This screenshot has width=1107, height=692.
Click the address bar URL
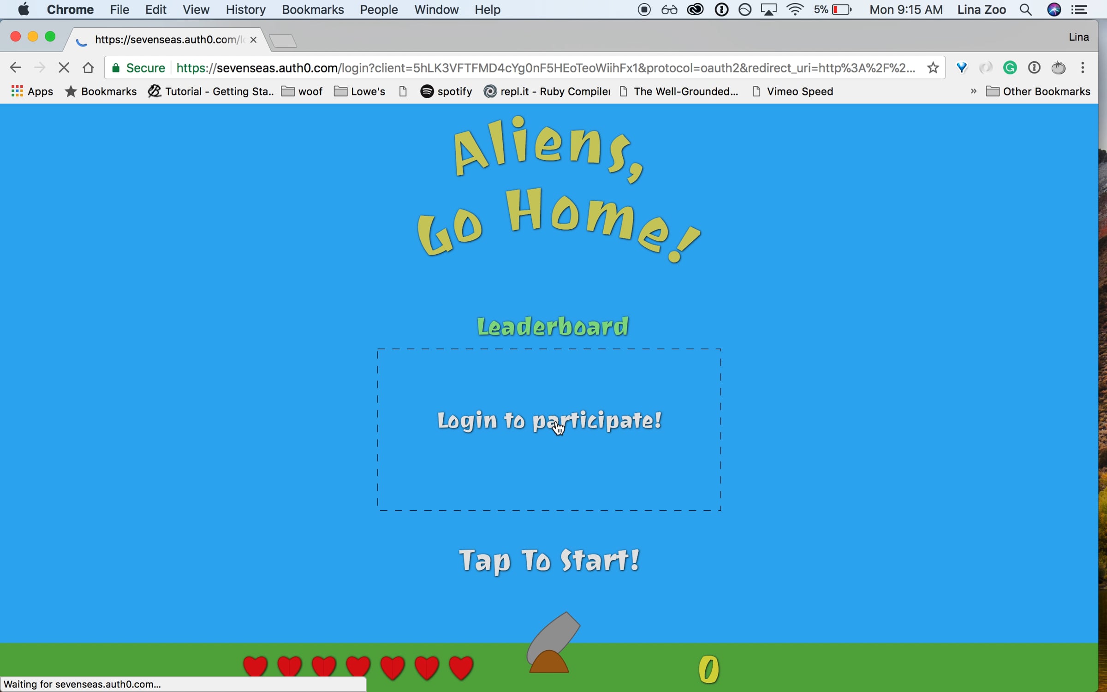(x=544, y=68)
